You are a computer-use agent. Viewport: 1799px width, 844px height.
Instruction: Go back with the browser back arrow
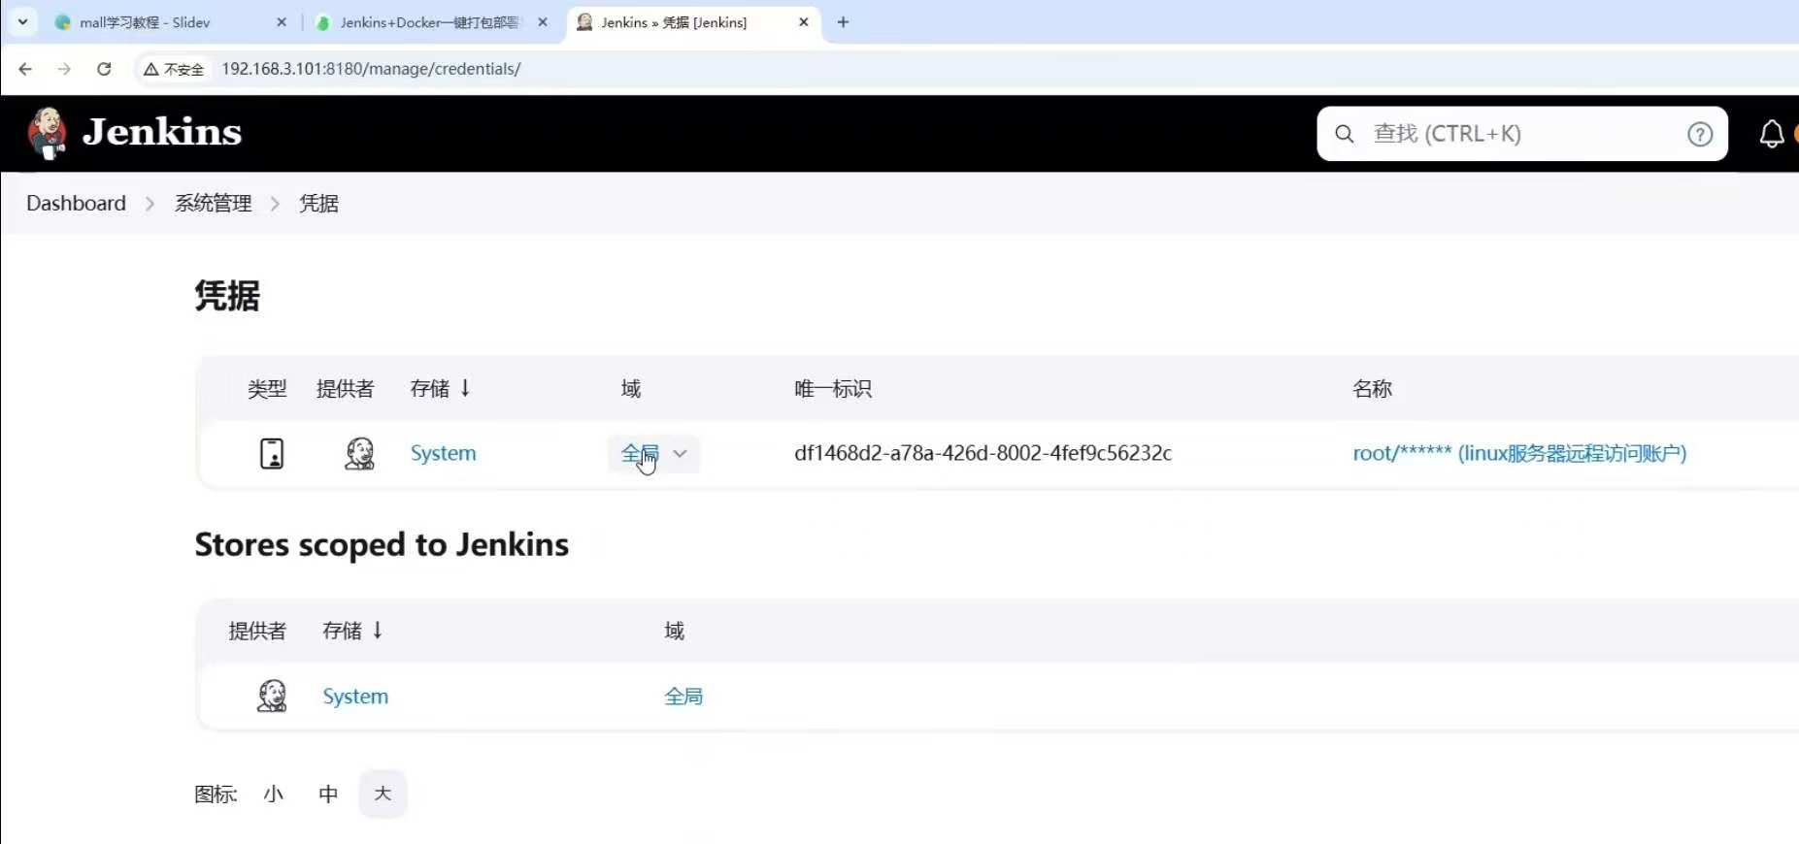25,69
